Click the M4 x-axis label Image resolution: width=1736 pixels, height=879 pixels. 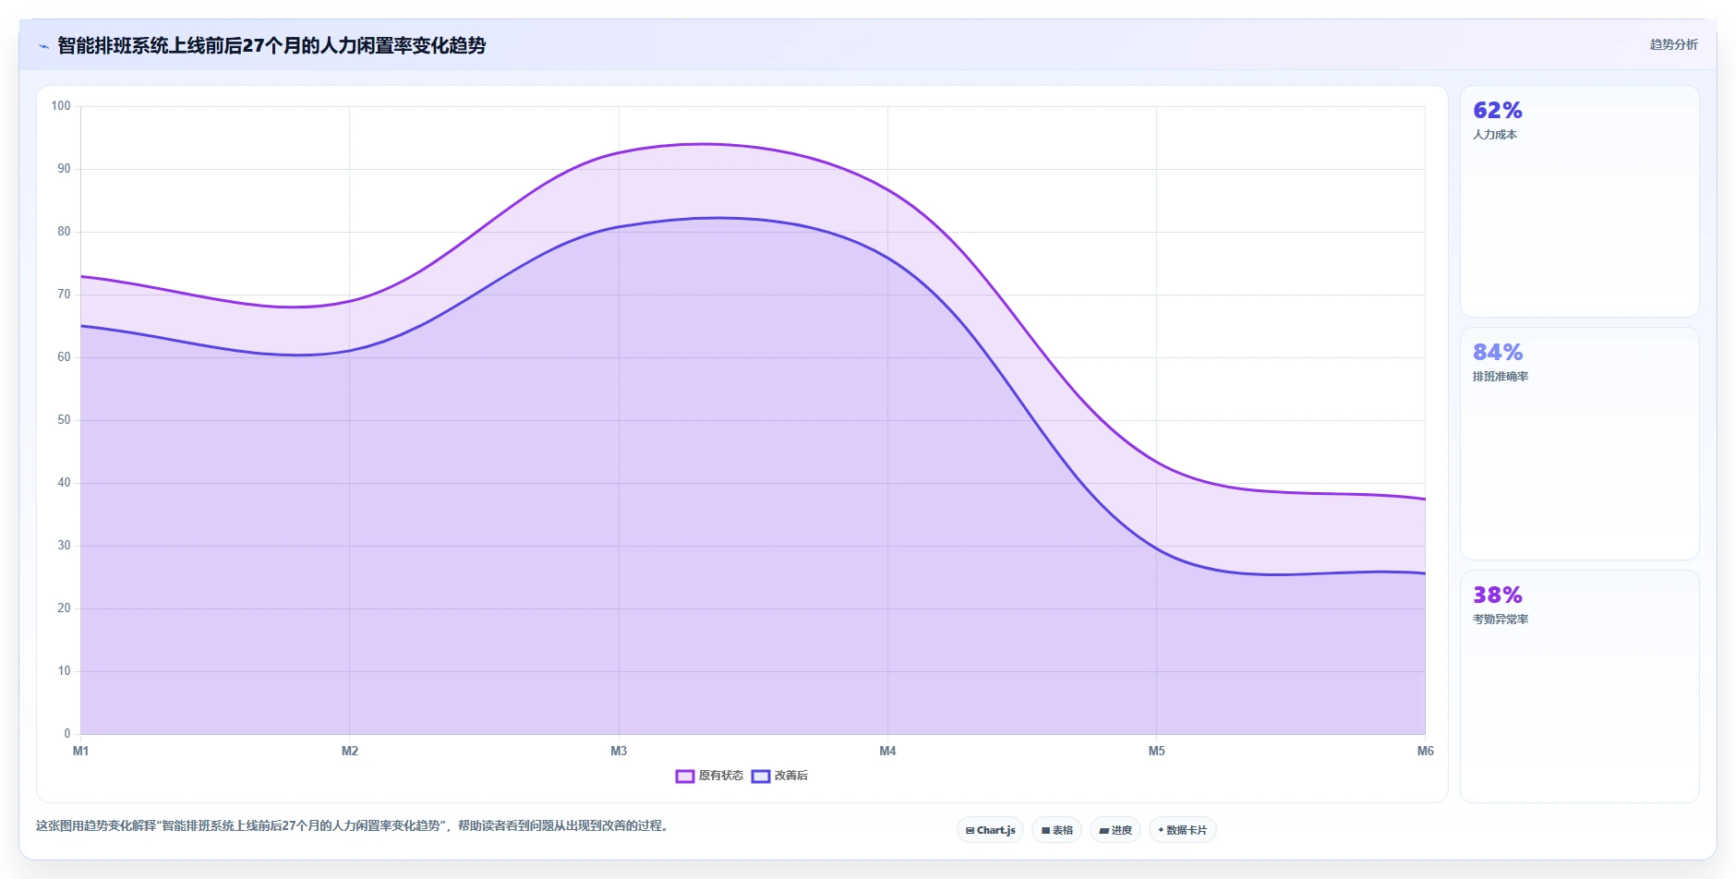[887, 751]
